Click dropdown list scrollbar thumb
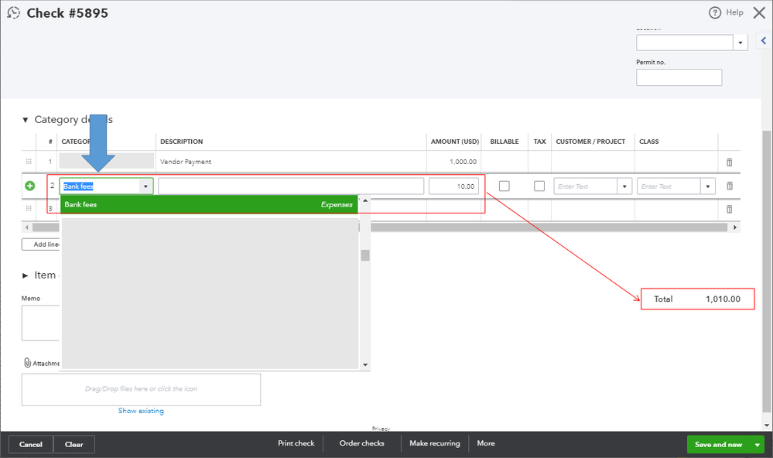The image size is (773, 458). click(364, 255)
